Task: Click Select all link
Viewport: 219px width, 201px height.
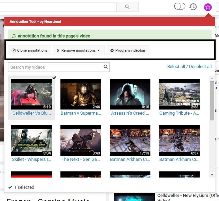Action: pos(176,67)
